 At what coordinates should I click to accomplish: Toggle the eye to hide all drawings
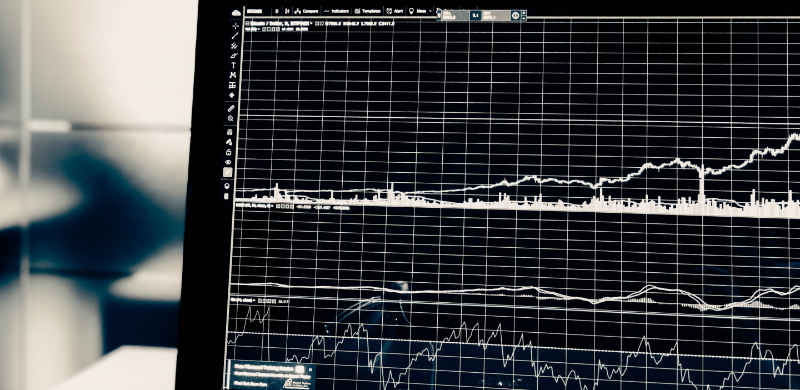coord(228,162)
